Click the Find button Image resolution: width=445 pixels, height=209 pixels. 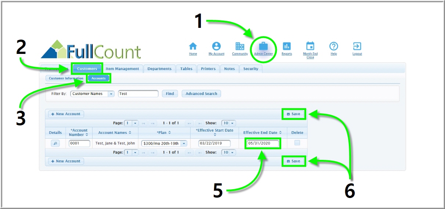click(170, 94)
